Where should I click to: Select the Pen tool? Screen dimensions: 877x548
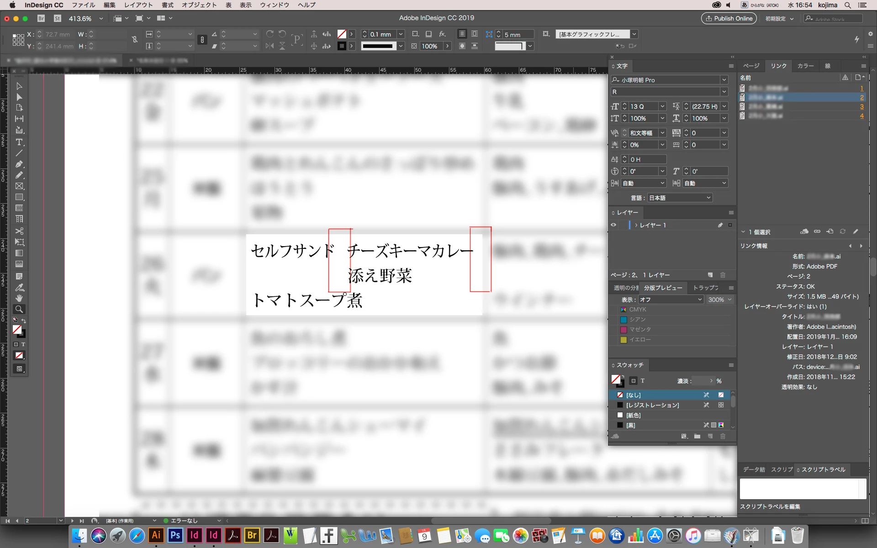click(x=19, y=164)
